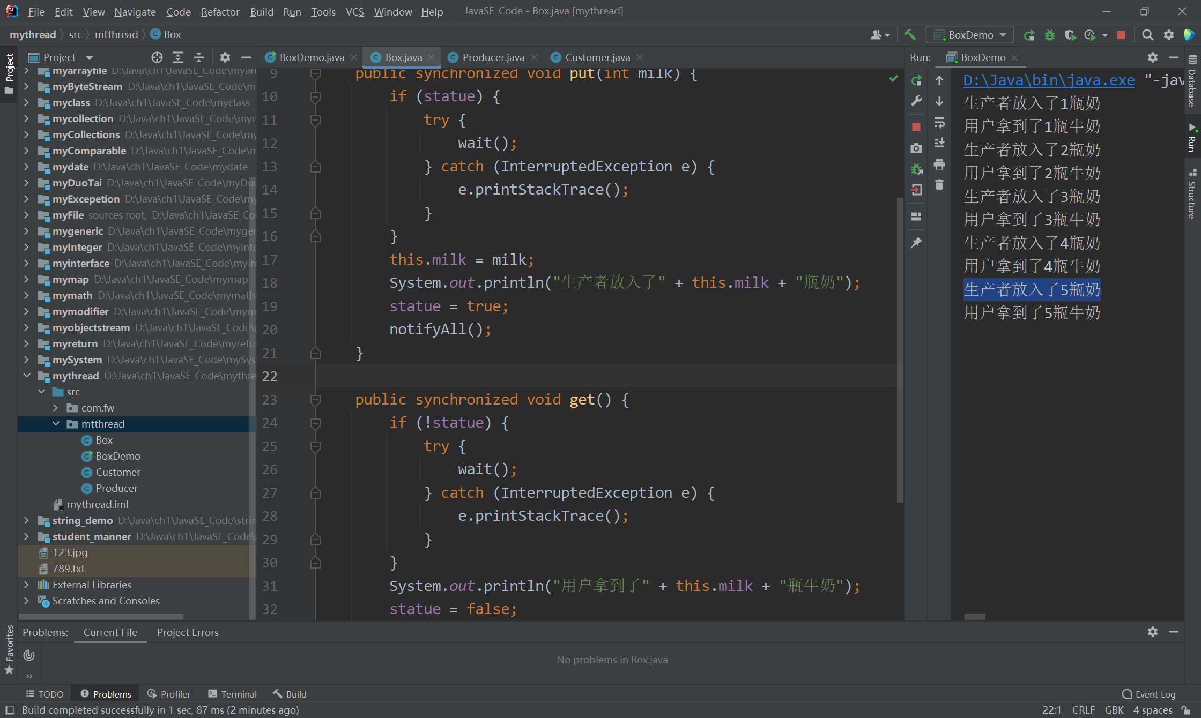The image size is (1201, 718).
Task: Collapse the mtthread package folder
Action: point(56,424)
